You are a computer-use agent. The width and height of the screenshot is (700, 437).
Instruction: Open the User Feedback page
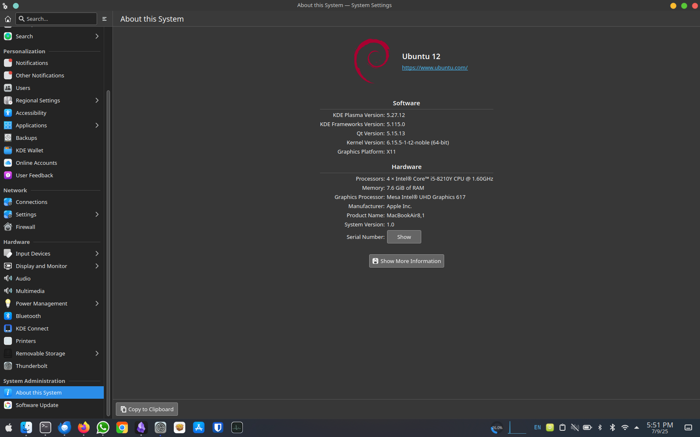tap(52, 175)
